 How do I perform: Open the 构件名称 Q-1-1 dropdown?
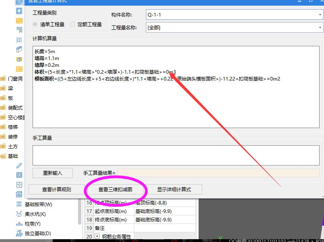[320, 15]
